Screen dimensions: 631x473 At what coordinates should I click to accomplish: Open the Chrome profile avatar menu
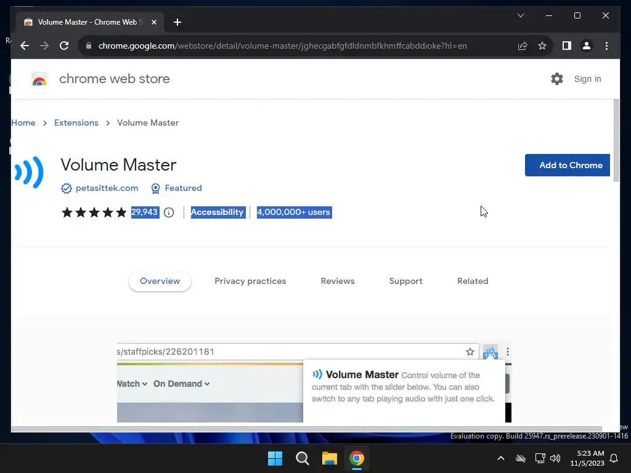pyautogui.click(x=587, y=46)
